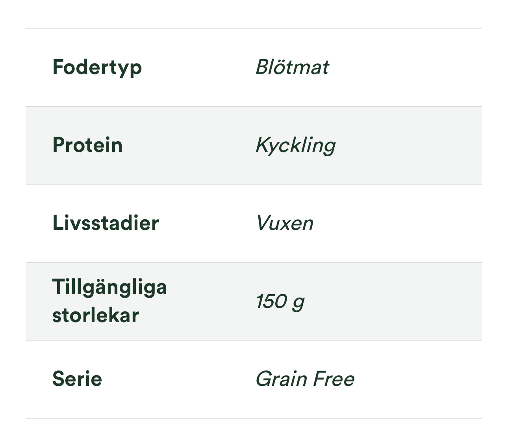Click the Serie label
This screenshot has height=439, width=508.
tap(77, 379)
